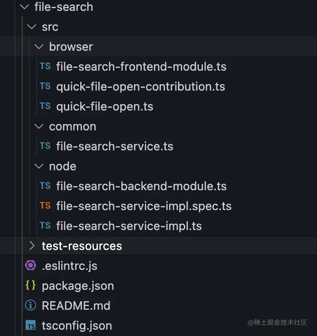This screenshot has height=336, width=317.
Task: Select the package.json entry
Action: pyautogui.click(x=77, y=286)
